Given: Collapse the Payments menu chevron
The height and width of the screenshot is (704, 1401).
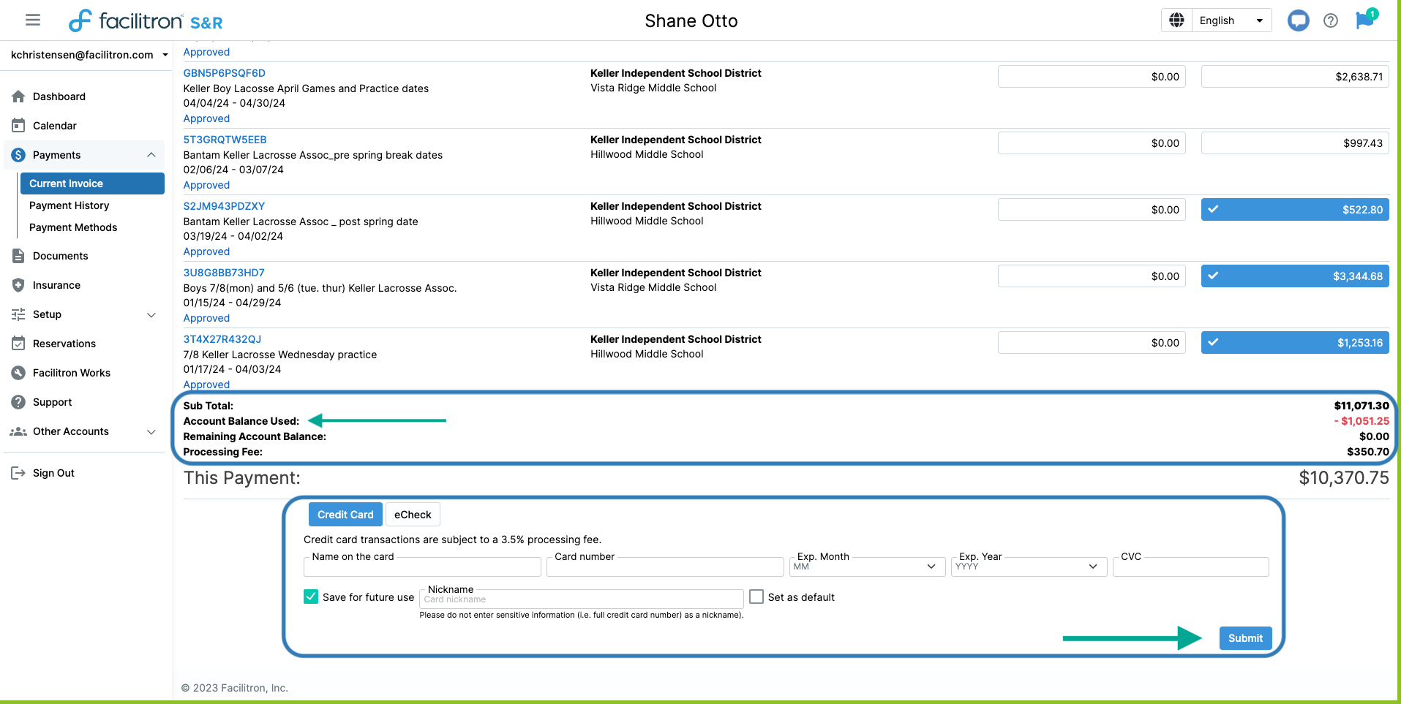Looking at the screenshot, I should click(151, 155).
